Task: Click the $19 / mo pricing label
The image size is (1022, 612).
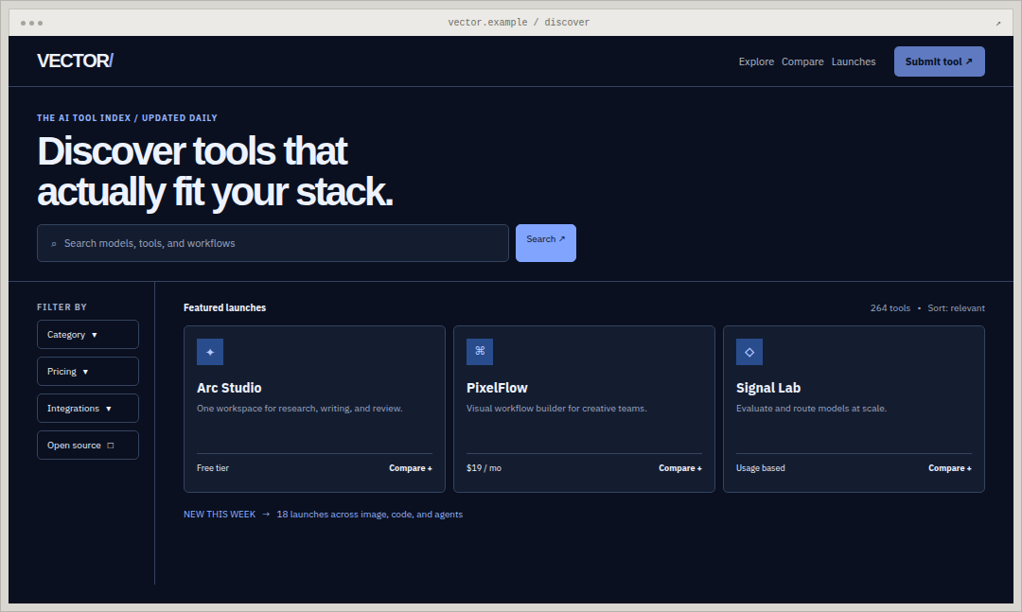Action: (x=484, y=468)
